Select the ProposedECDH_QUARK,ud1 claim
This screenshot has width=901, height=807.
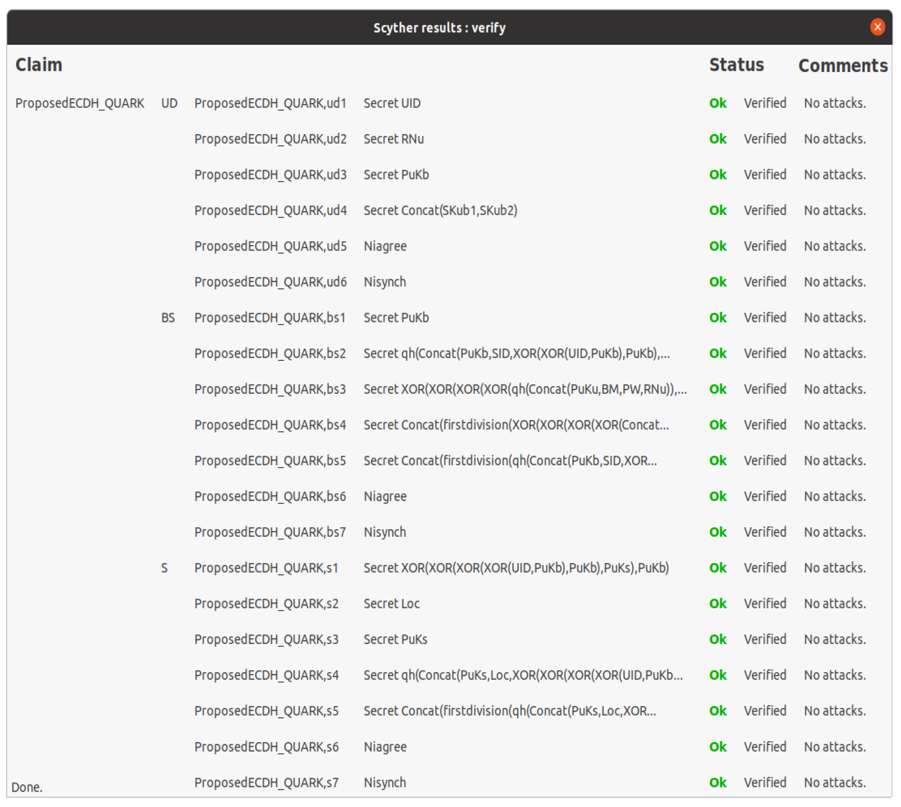270,103
